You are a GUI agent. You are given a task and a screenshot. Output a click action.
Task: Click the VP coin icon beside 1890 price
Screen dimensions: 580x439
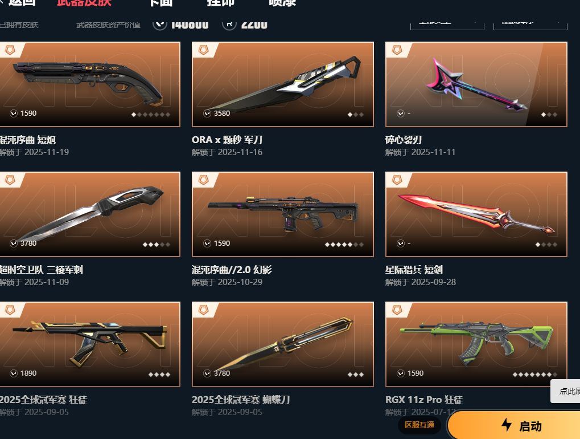point(14,373)
